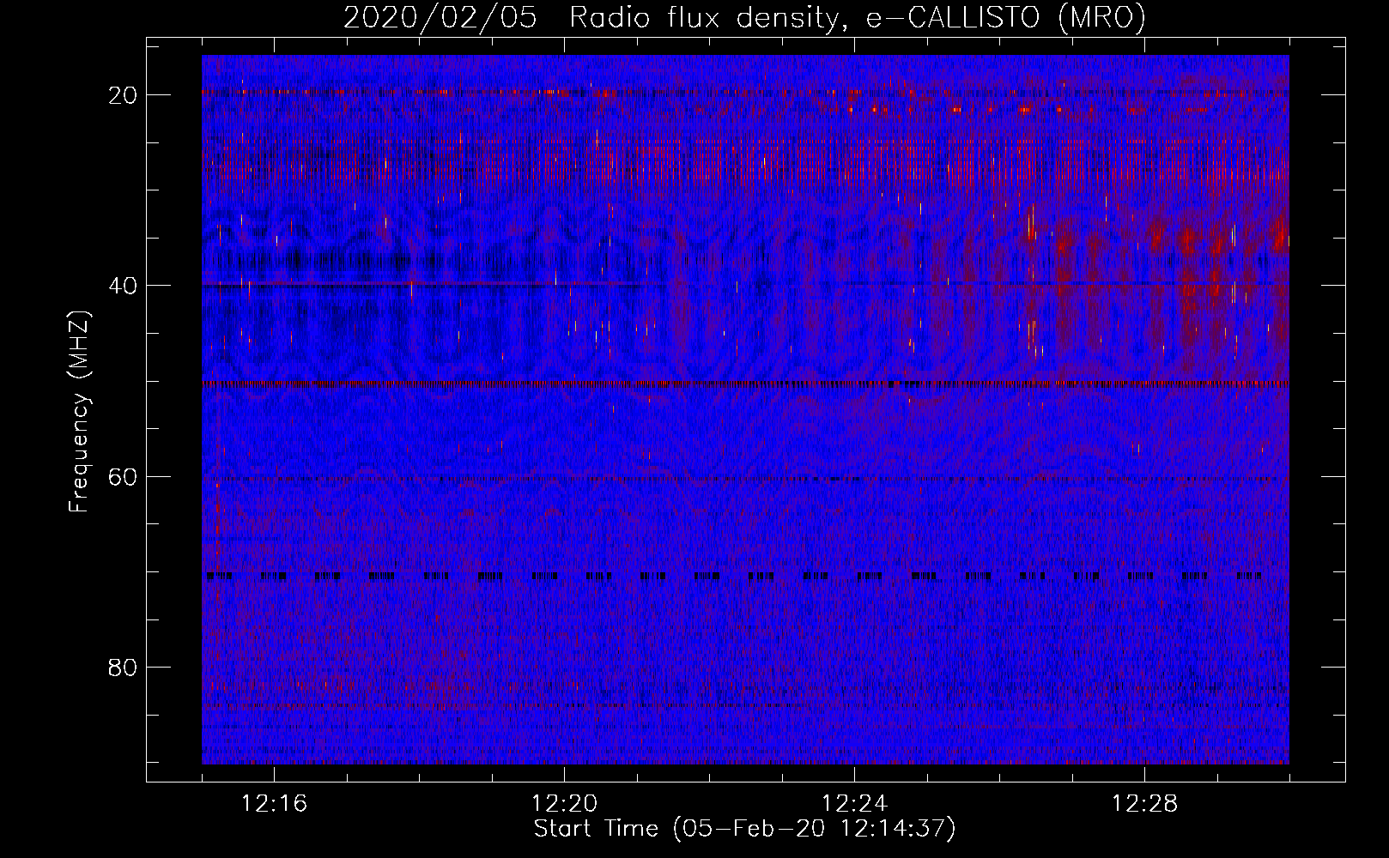The width and height of the screenshot is (1389, 858).
Task: Click the 60 MHz frequency tick label
Action: pyautogui.click(x=123, y=476)
